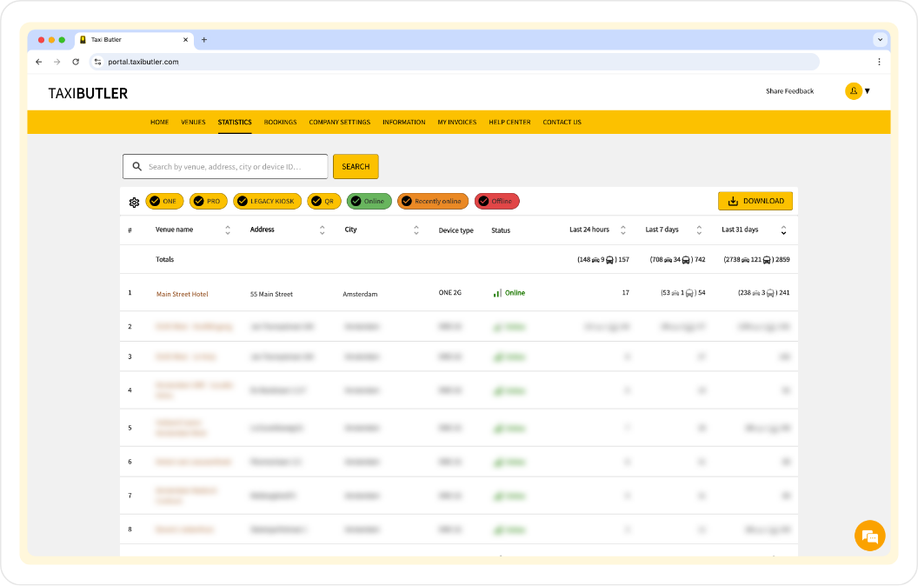Switch to the BOOKINGS navigation tab

[280, 123]
